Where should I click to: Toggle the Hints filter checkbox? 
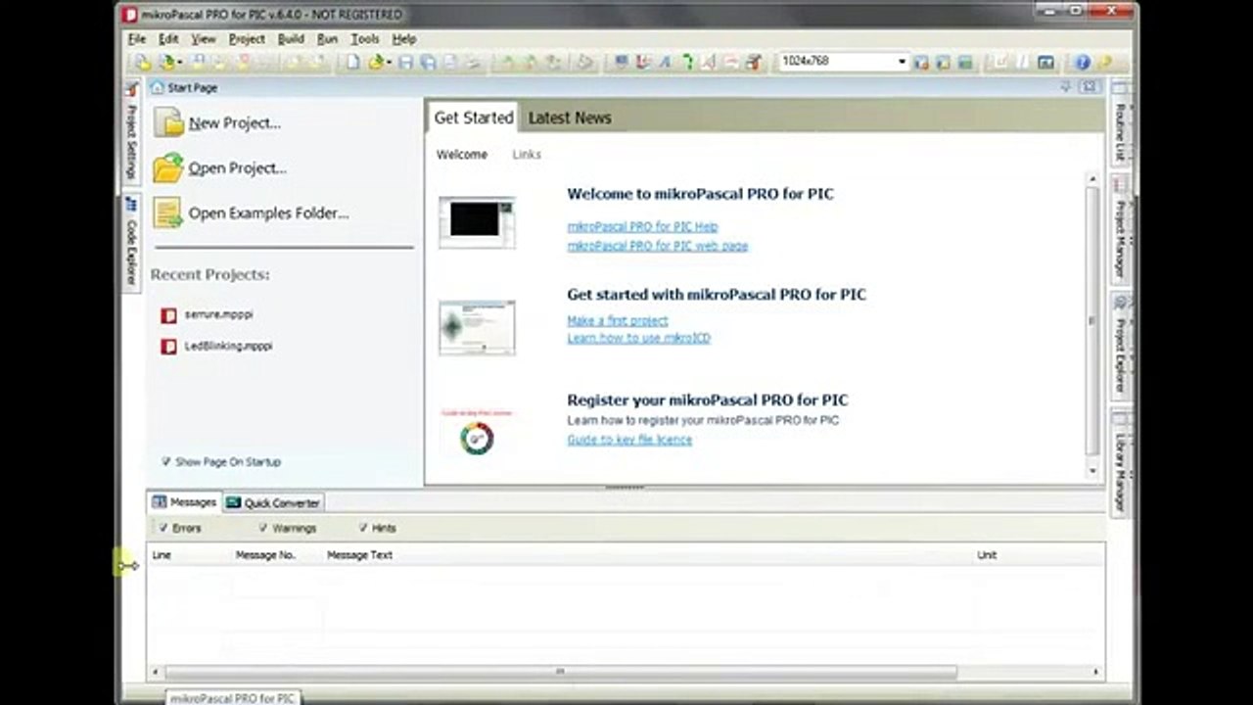(x=363, y=528)
